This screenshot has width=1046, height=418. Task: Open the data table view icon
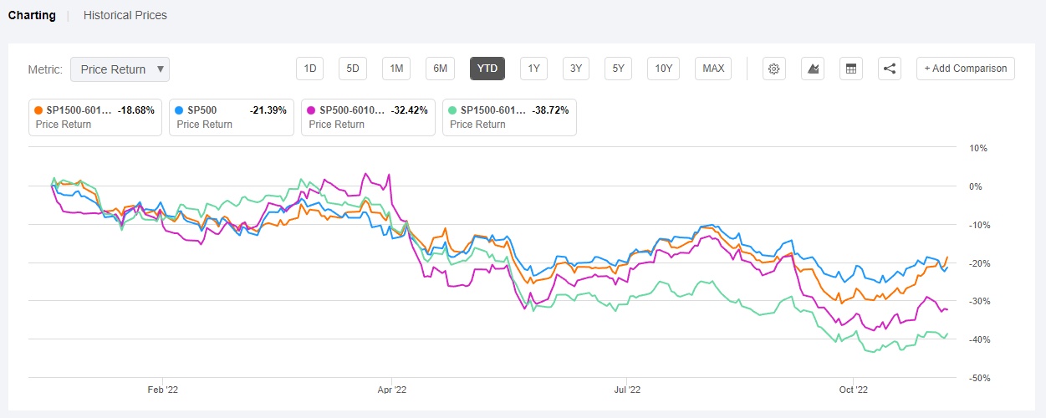[851, 69]
